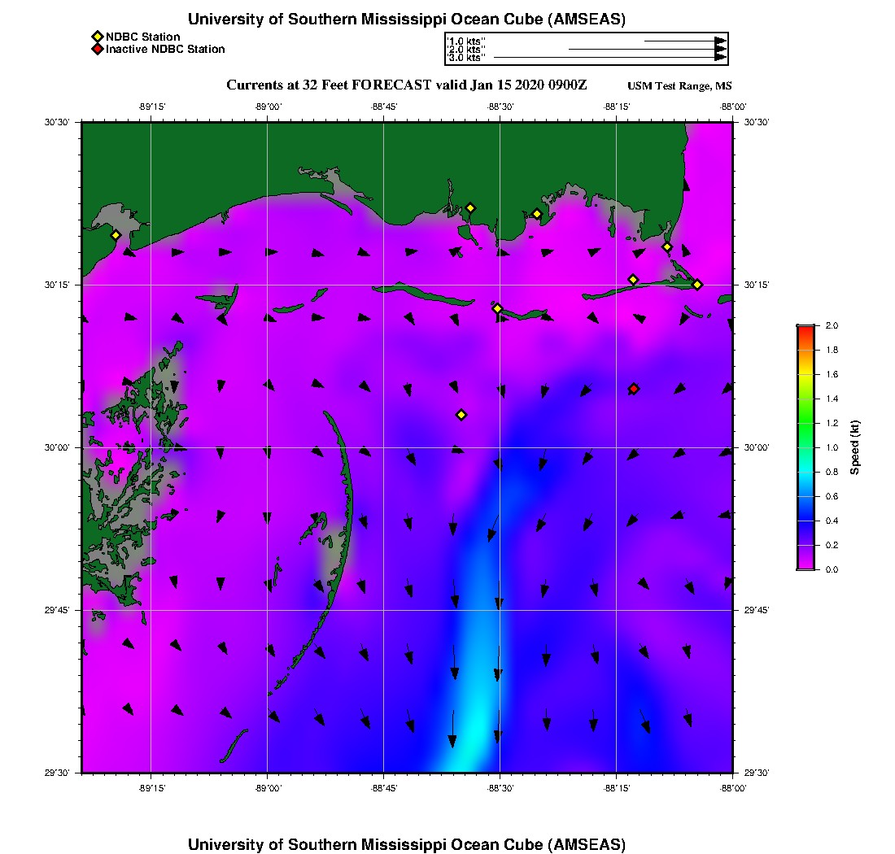Click the red top of the speed color bar
This screenshot has width=895, height=854.
point(805,329)
